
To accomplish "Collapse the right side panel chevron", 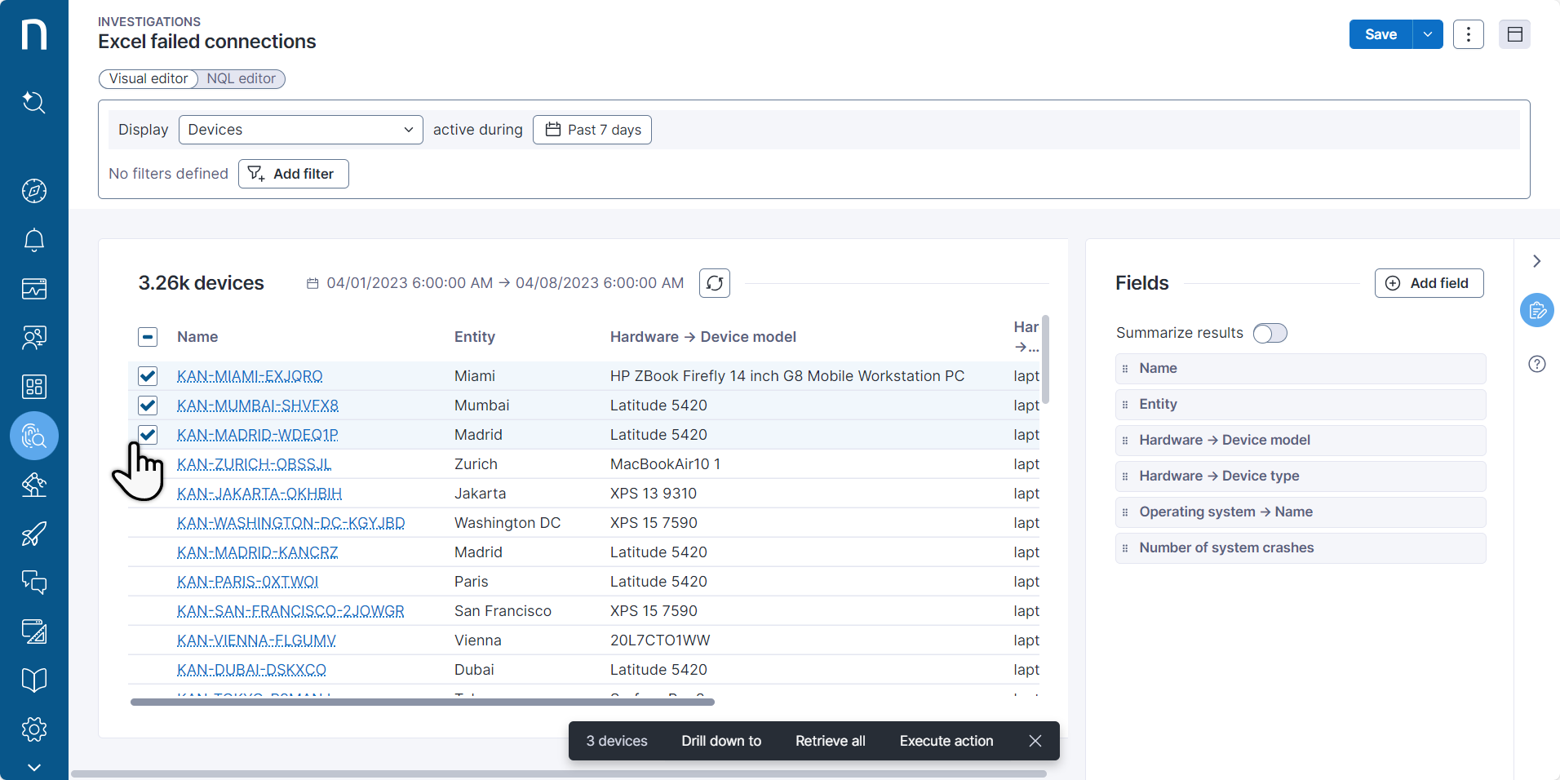I will [1536, 261].
